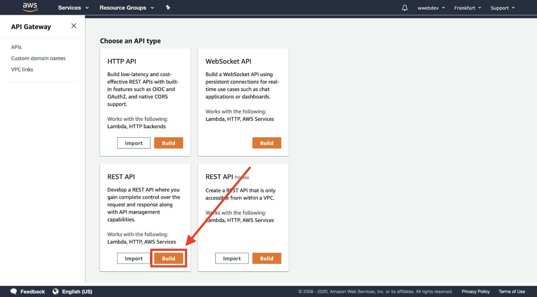Screen dimensions: 537x297
Task: Open the notifications bell
Action: point(405,8)
